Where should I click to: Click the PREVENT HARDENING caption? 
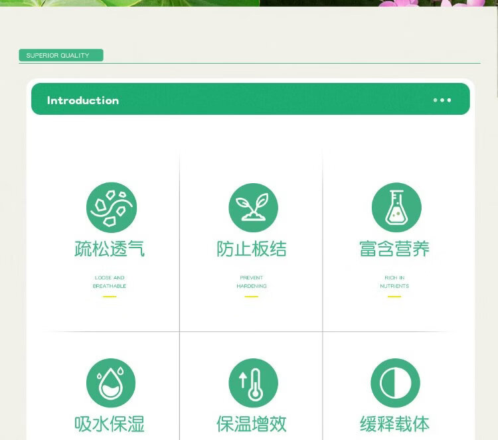pos(252,282)
